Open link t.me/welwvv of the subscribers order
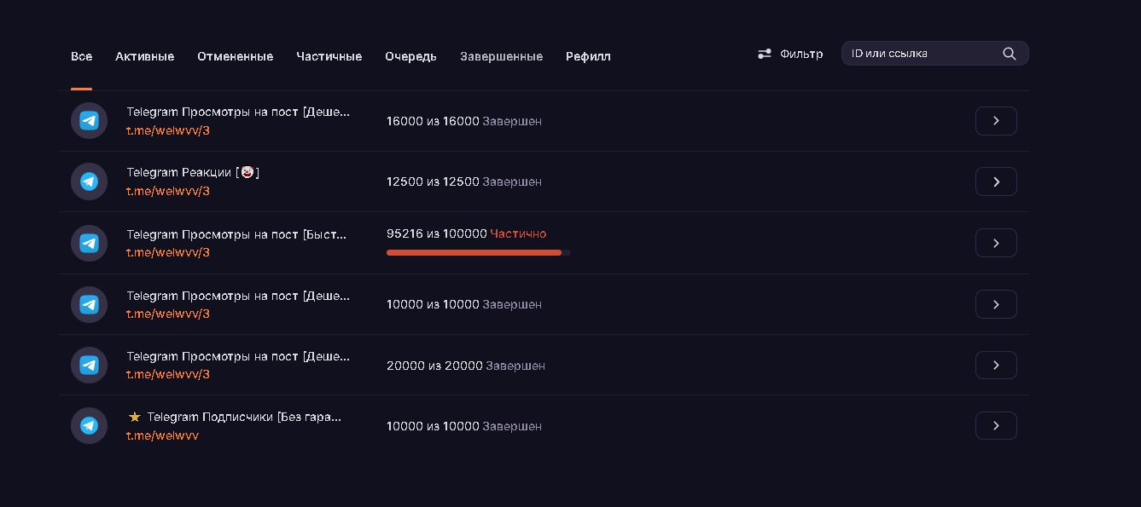This screenshot has width=1141, height=507. pos(162,435)
